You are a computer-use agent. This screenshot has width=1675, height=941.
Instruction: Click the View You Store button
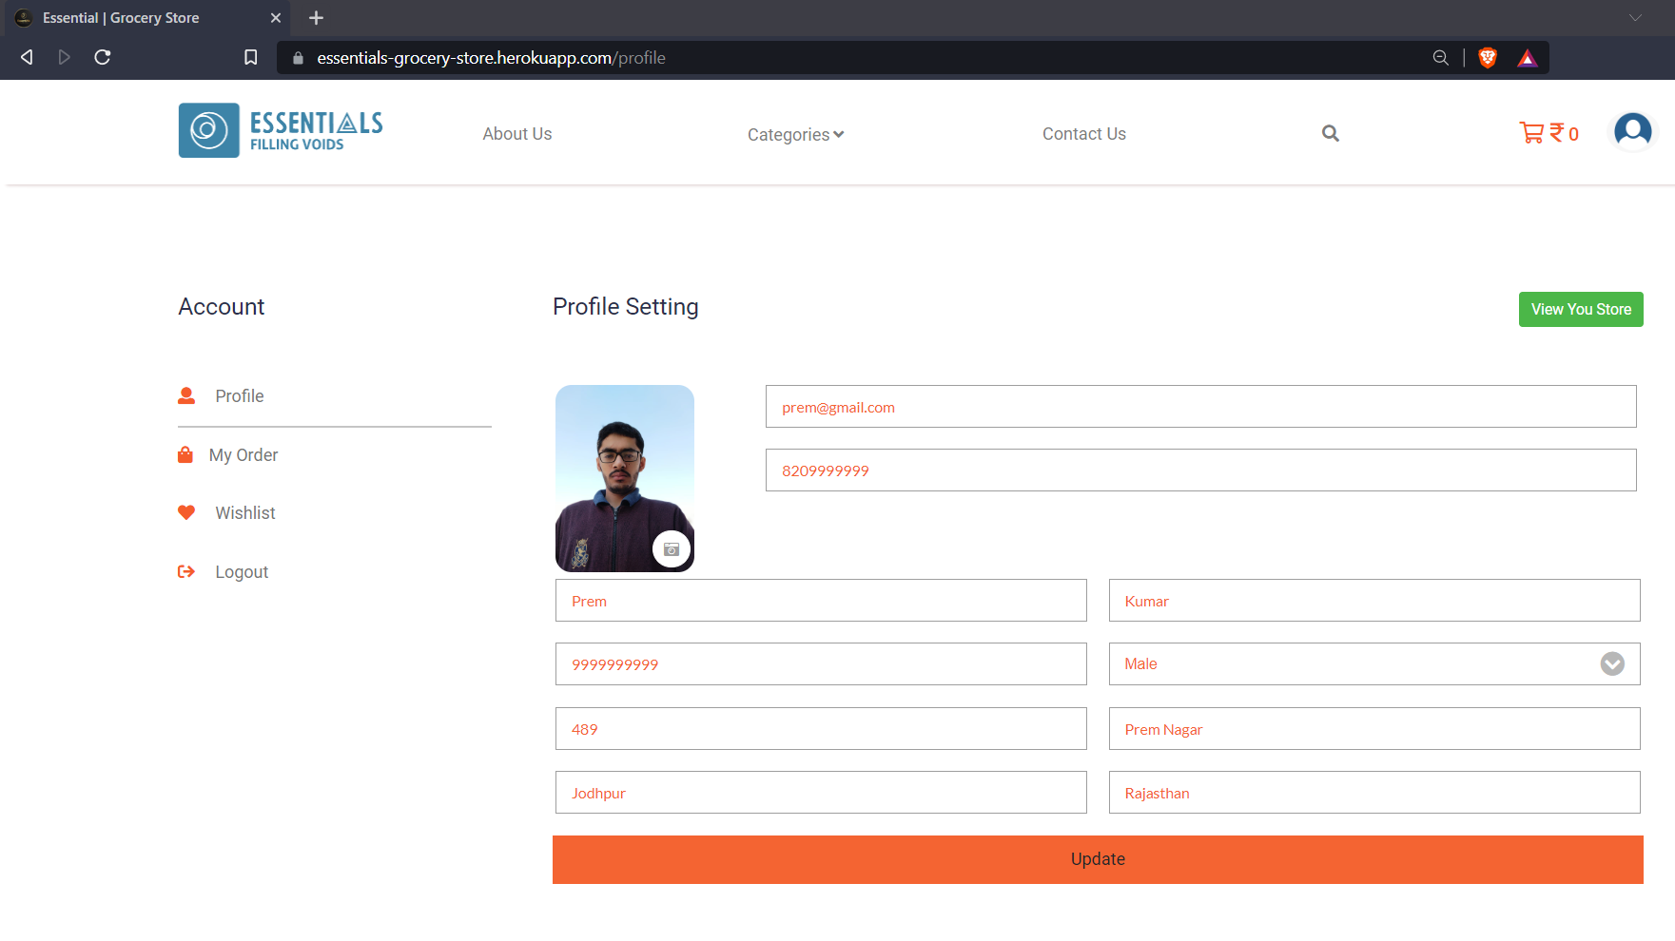pos(1581,309)
